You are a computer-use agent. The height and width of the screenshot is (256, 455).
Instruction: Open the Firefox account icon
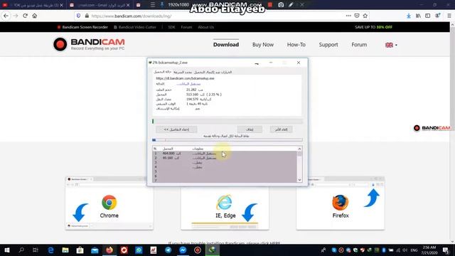click(x=437, y=16)
